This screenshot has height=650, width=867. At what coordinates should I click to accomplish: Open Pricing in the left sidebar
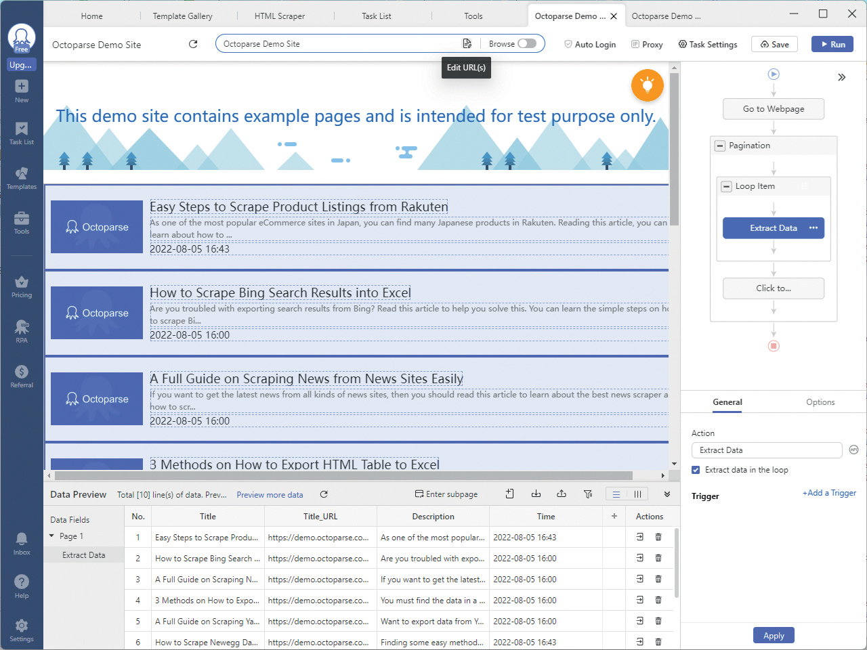22,286
